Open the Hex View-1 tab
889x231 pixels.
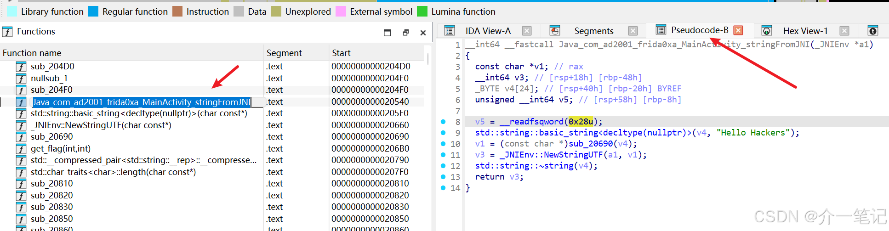click(805, 31)
